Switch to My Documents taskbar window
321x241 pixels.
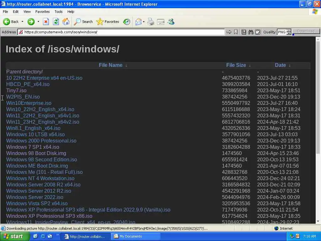[x=135, y=236]
